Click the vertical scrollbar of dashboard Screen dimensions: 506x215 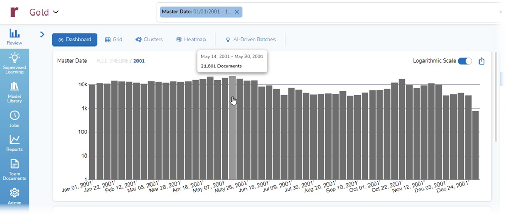pyautogui.click(x=496, y=97)
